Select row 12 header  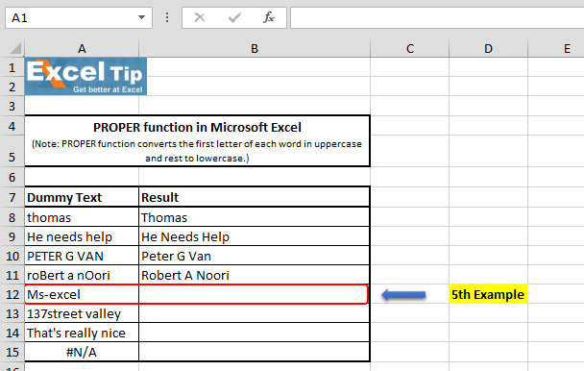coord(12,294)
